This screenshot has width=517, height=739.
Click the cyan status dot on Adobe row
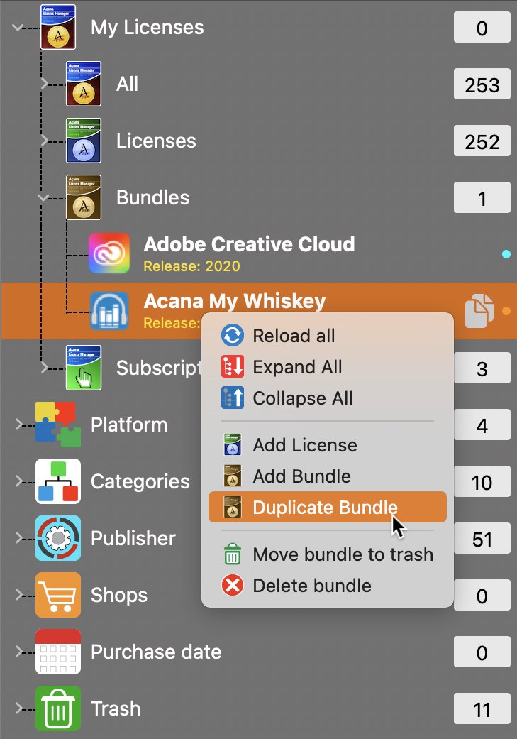[x=506, y=254]
